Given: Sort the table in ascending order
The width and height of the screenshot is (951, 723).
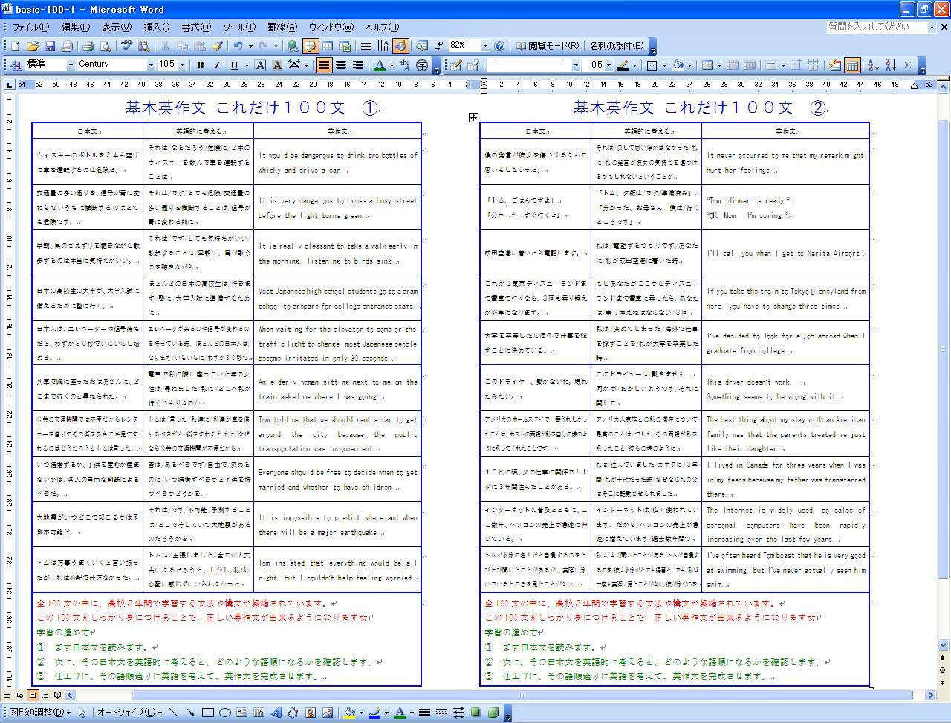Looking at the screenshot, I should tap(872, 65).
